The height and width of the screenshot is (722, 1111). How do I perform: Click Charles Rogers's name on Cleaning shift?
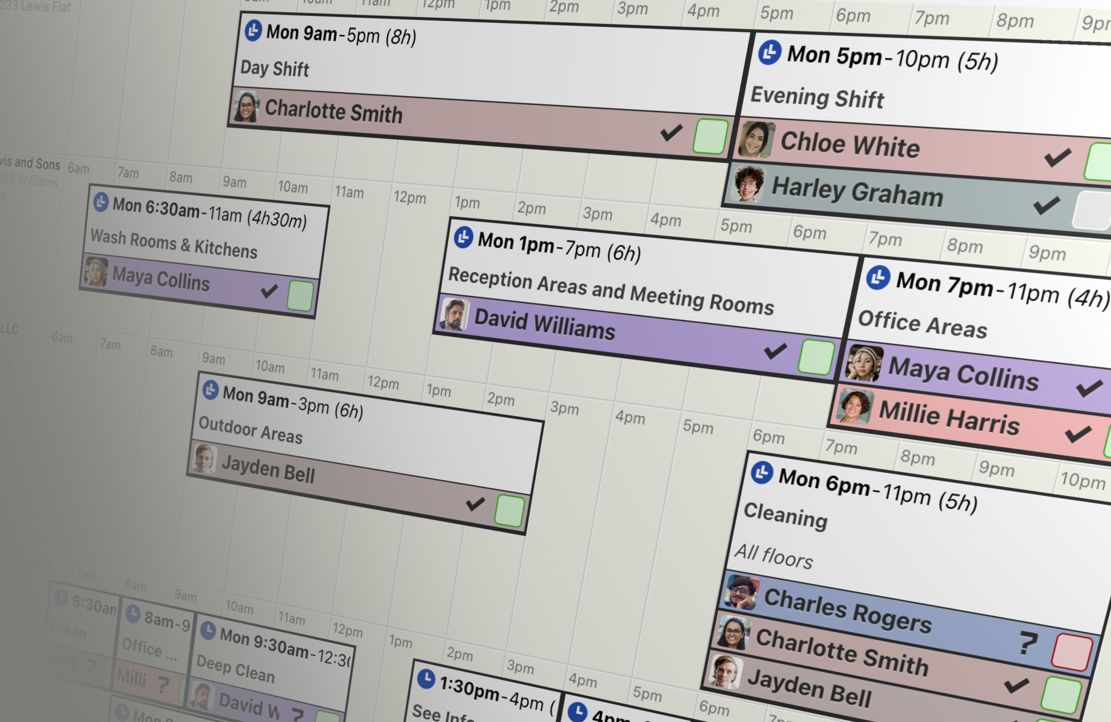tap(848, 611)
